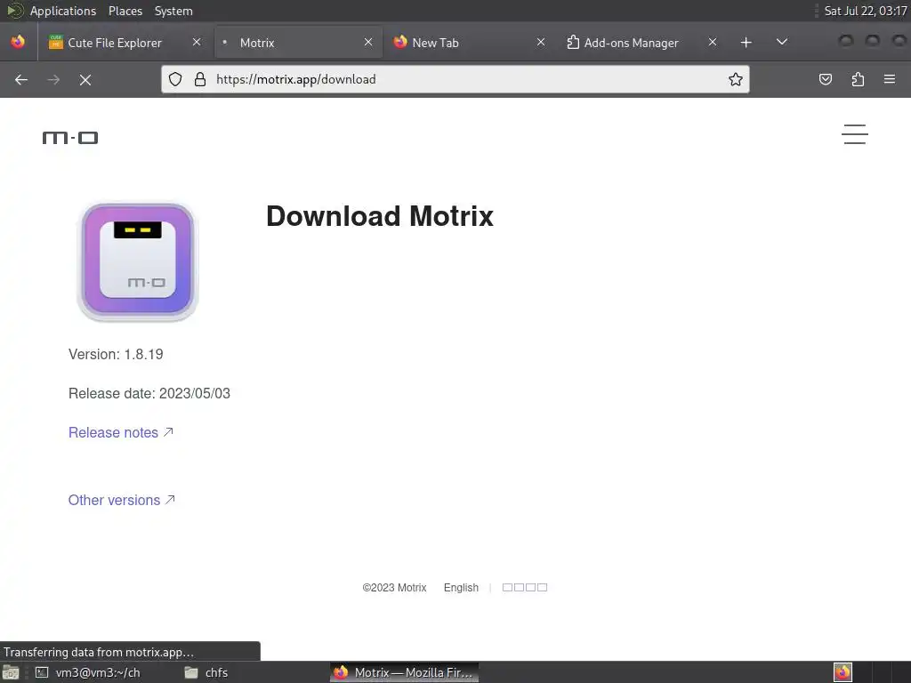The width and height of the screenshot is (911, 683).
Task: Click the Motrix app icon image
Action: [138, 261]
